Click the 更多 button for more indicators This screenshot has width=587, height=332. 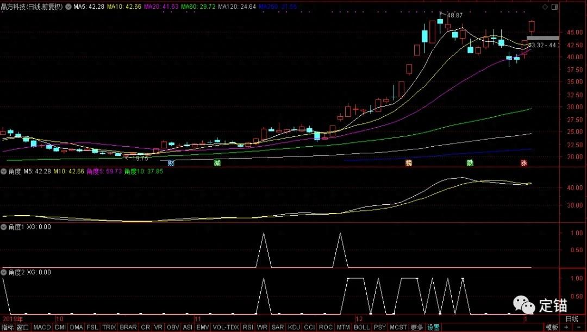tap(417, 328)
